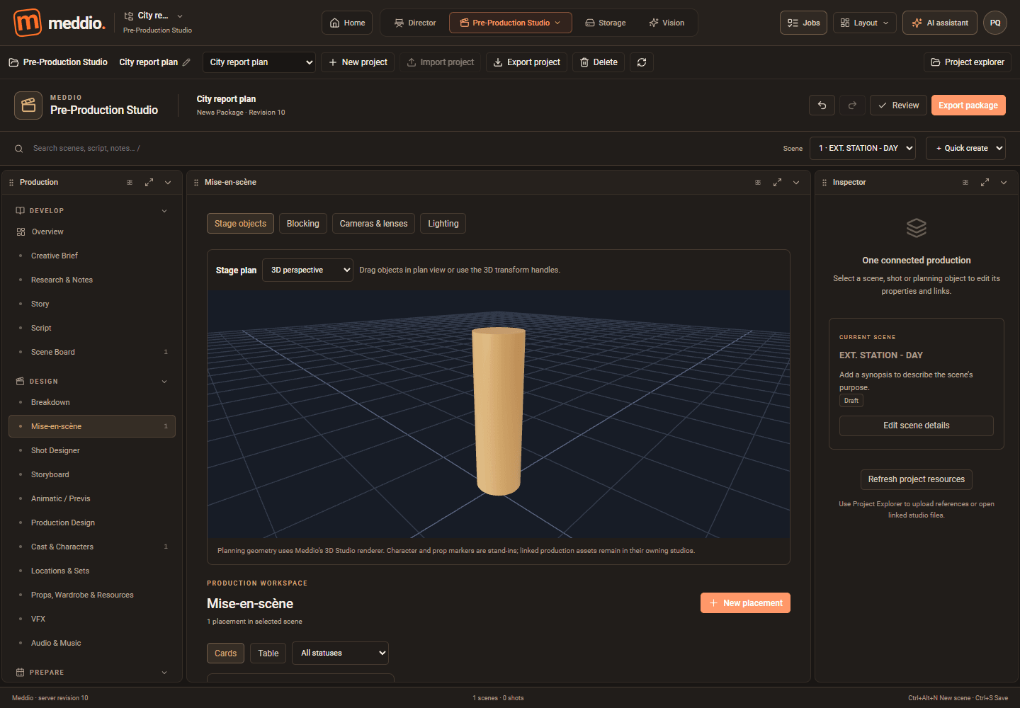Screen dimensions: 1020x708
Task: Open the Quick create dropdown
Action: point(965,149)
